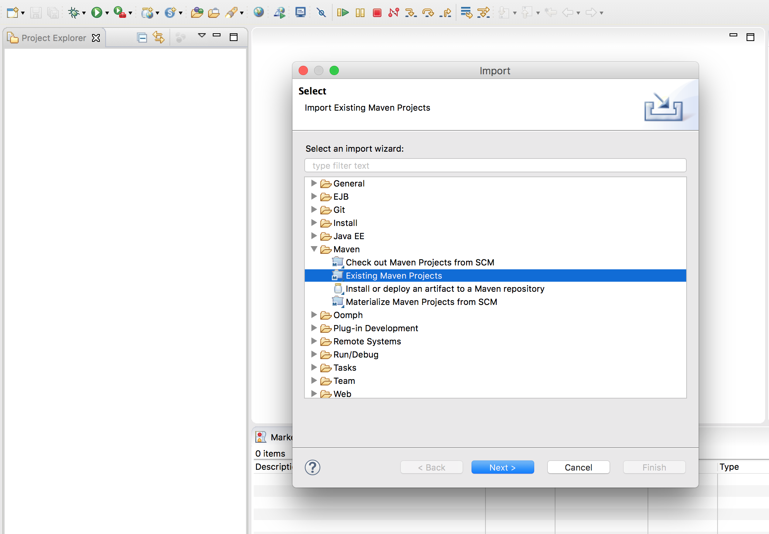This screenshot has width=769, height=534.
Task: Open the Run External Tools dropdown arrow
Action: 130,14
